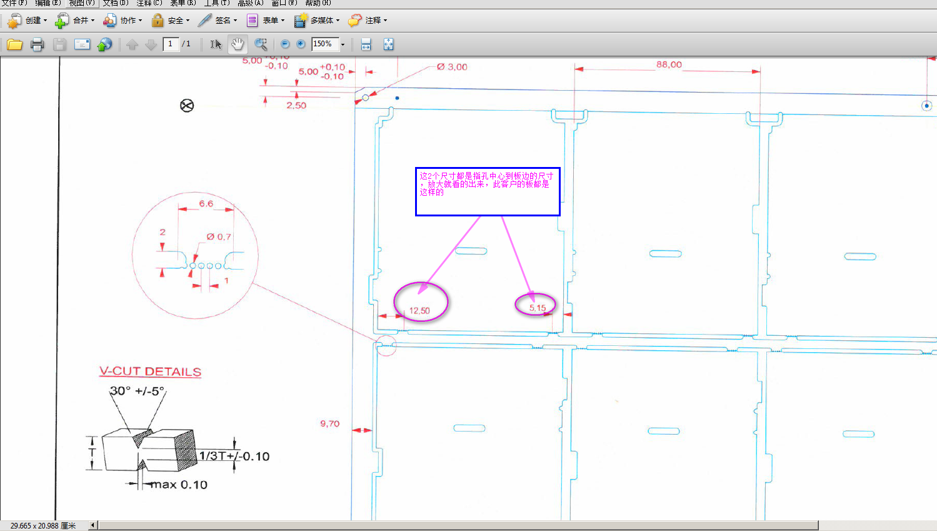Open the 帮助(H) menu
The width and height of the screenshot is (937, 531).
pos(318,3)
